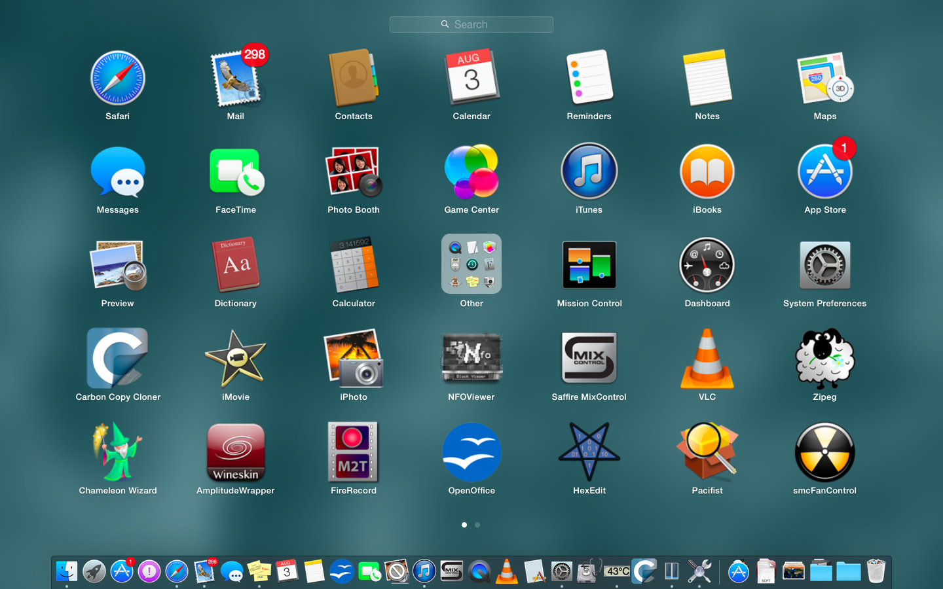Open Calendar in the Launchpad grid

[471, 77]
